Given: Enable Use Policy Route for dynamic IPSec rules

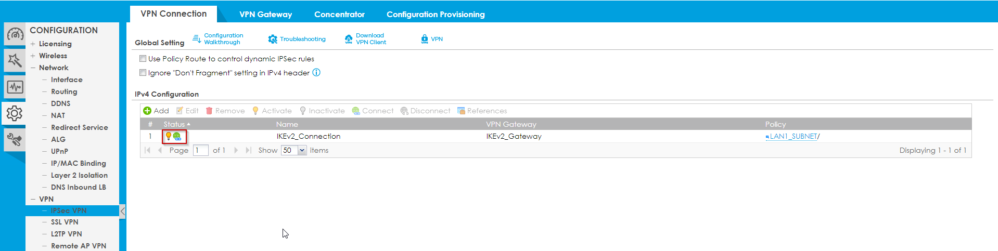Looking at the screenshot, I should 143,59.
